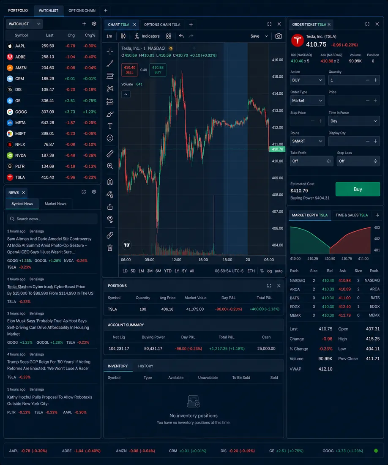Select the pattern drawing tool
This screenshot has height=465, width=388.
pyautogui.click(x=110, y=89)
